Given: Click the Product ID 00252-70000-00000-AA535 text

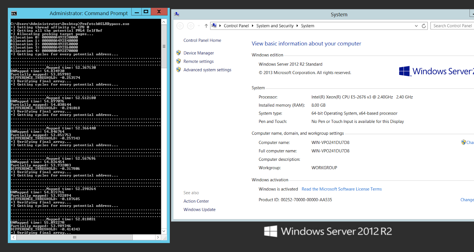Looking at the screenshot, I should (295, 200).
